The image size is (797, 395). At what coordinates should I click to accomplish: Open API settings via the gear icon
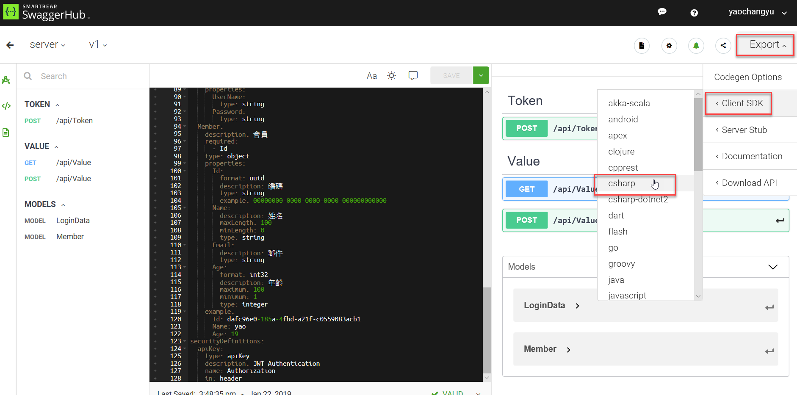coord(669,45)
